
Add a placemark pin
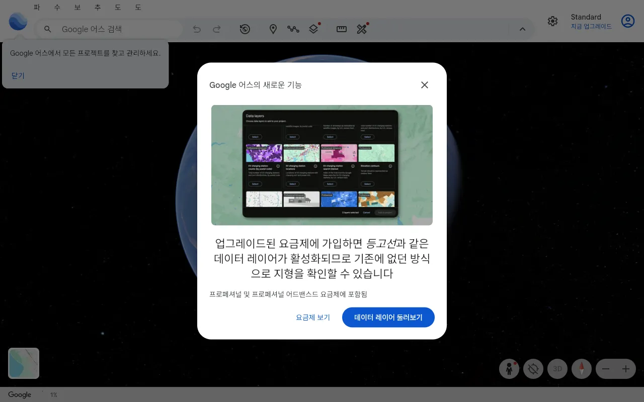(273, 29)
